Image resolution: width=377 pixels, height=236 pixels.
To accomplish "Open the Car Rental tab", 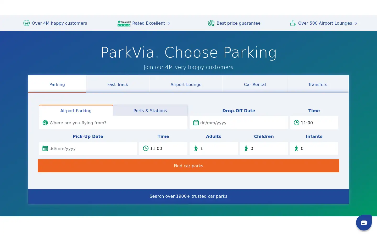I will coord(255,84).
